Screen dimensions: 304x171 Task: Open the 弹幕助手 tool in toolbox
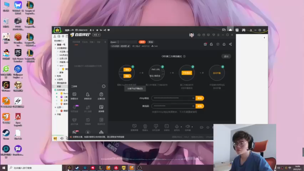click(x=74, y=96)
